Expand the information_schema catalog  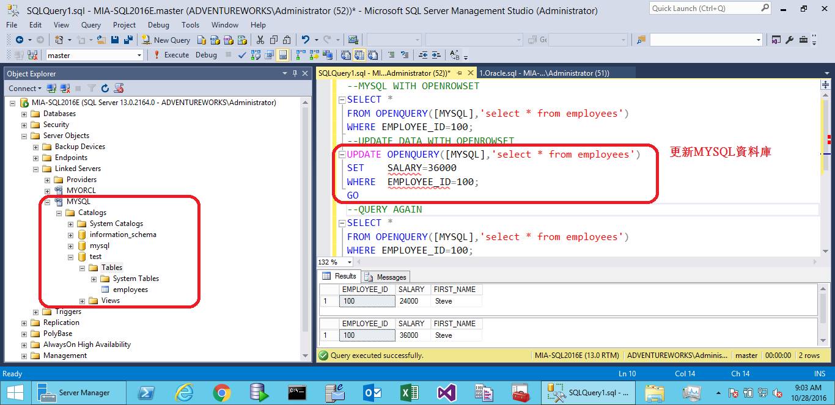click(x=70, y=235)
